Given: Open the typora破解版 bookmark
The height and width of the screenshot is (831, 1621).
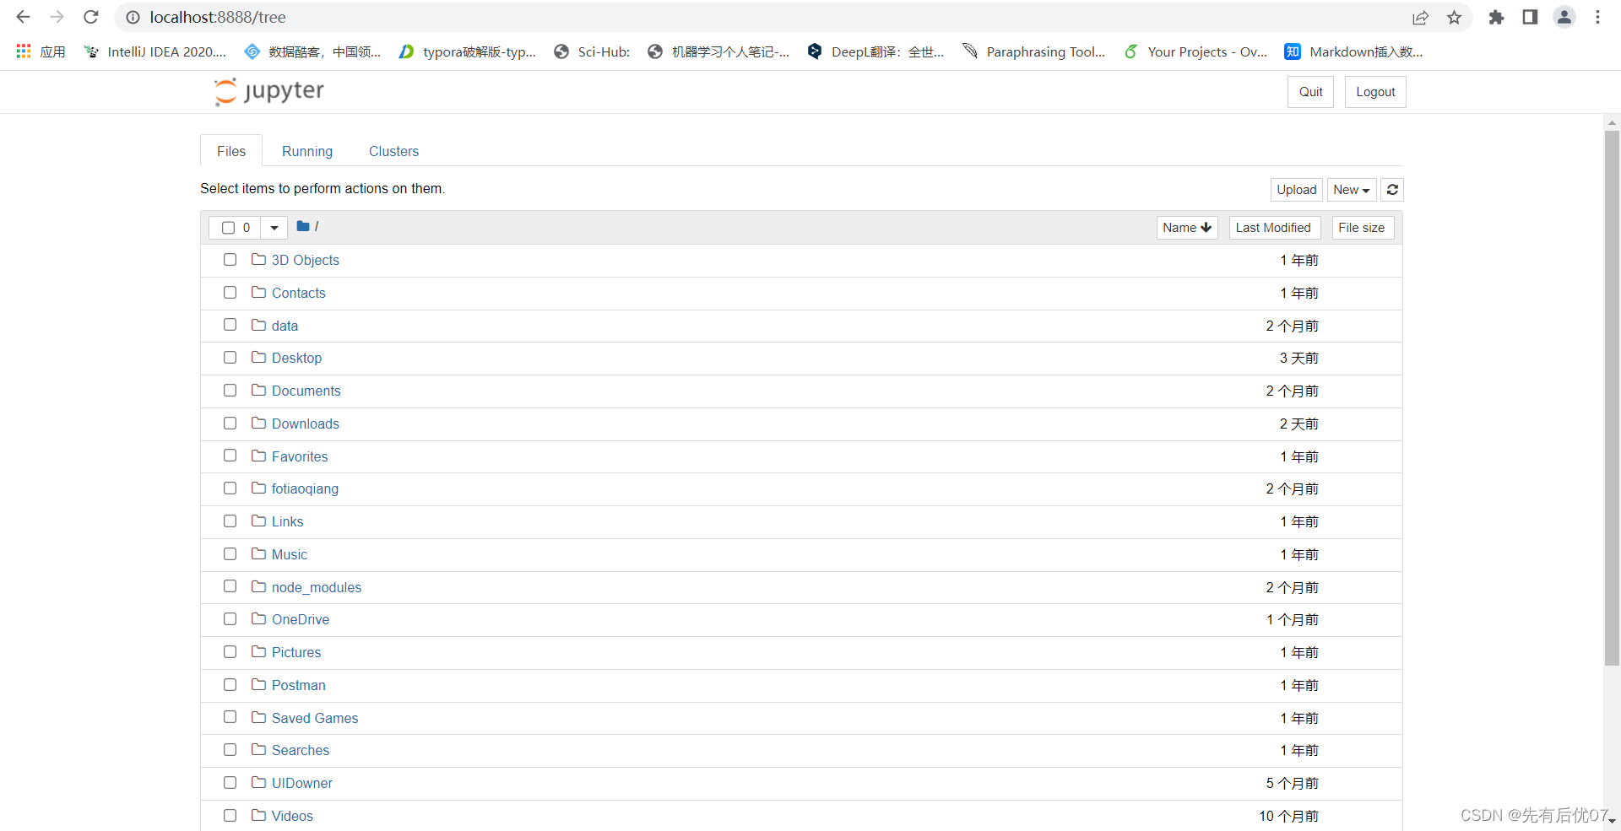Looking at the screenshot, I should click(x=468, y=51).
